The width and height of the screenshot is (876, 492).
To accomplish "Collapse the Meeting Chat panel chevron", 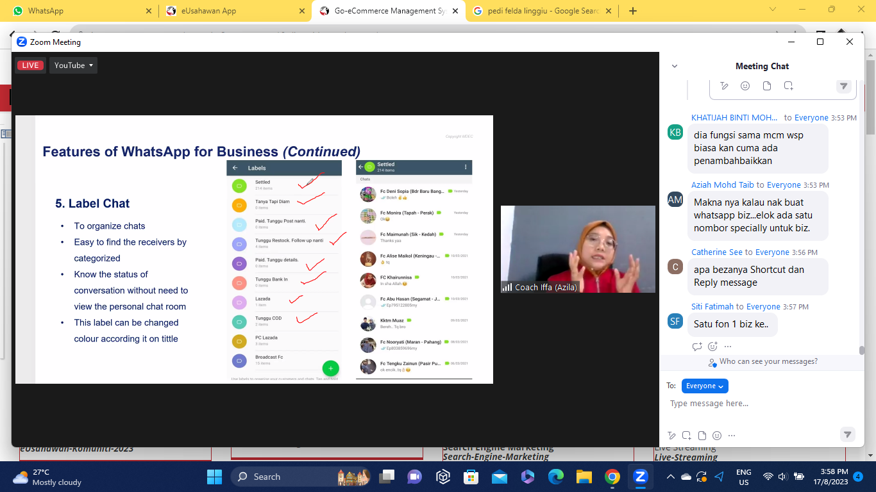I will (674, 66).
